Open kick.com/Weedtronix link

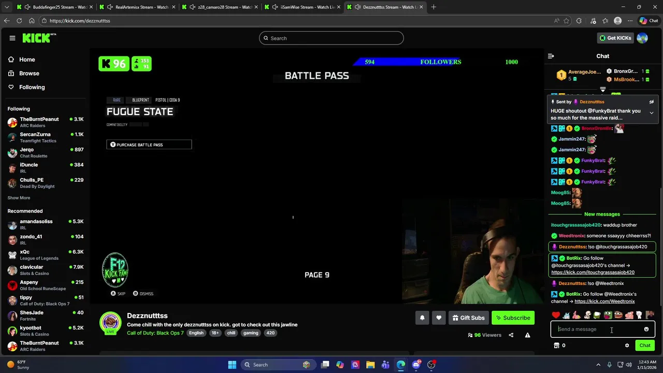[x=604, y=302]
